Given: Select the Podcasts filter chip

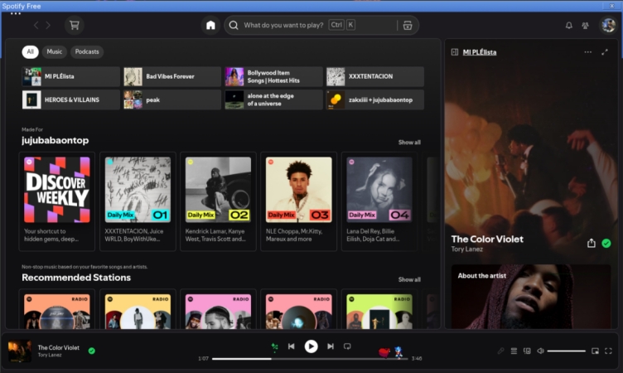Looking at the screenshot, I should (x=87, y=51).
